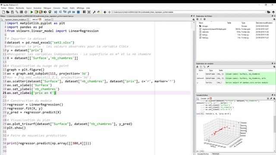Run the file with the green play button

[x=31, y=12]
